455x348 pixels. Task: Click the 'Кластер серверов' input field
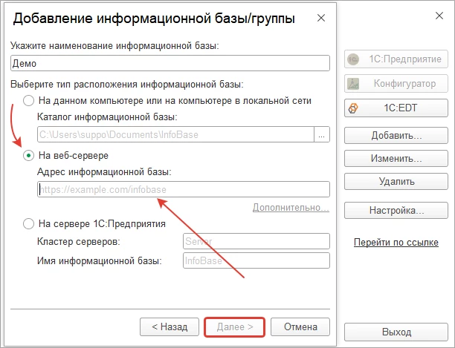[x=256, y=241]
